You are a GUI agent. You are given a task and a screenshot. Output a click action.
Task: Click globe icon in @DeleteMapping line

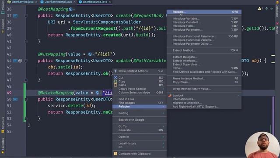tap(97, 93)
